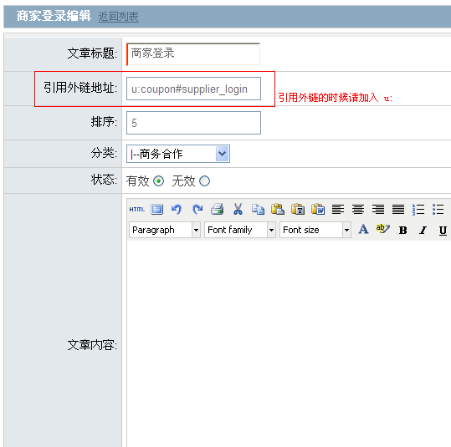This screenshot has height=447, width=451.
Task: Align text right
Action: tap(378, 209)
